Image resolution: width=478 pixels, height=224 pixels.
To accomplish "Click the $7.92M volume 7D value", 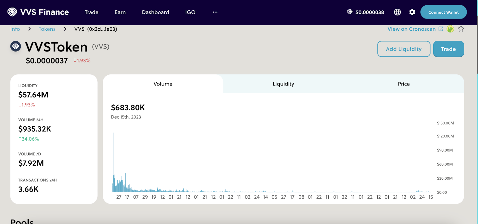I will (x=31, y=163).
